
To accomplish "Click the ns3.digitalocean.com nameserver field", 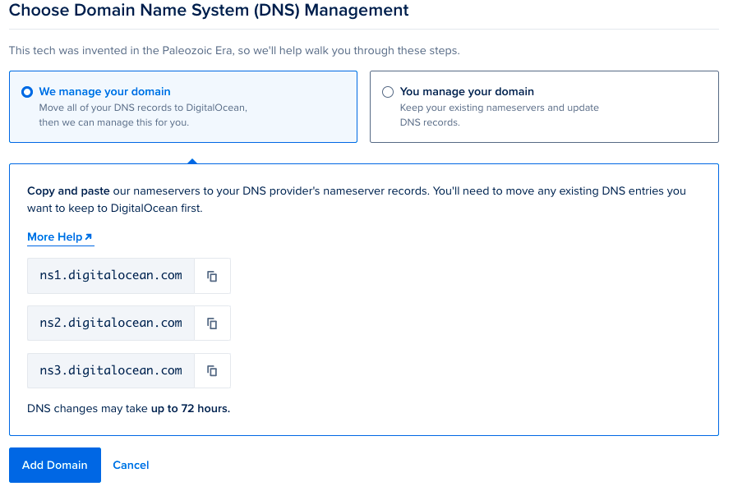I will click(111, 371).
